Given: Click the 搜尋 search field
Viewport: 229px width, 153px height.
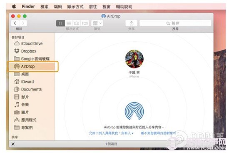Looking at the screenshot, I should point(175,23).
